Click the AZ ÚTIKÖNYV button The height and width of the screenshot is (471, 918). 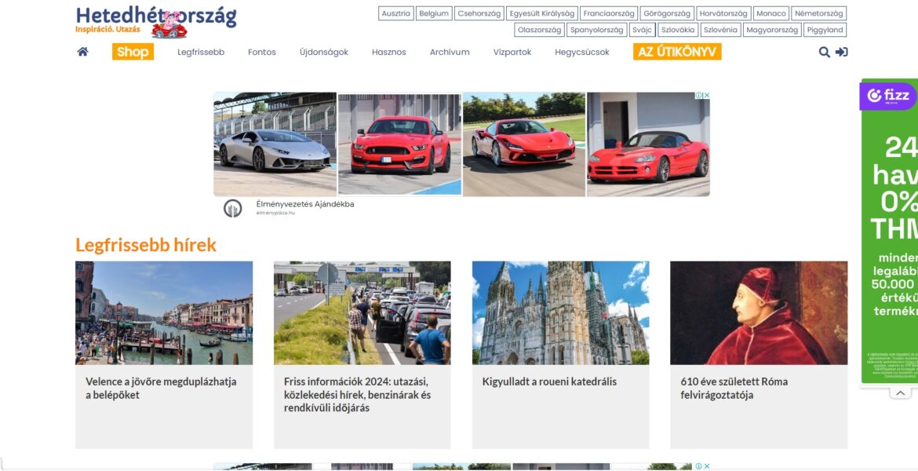(x=677, y=52)
